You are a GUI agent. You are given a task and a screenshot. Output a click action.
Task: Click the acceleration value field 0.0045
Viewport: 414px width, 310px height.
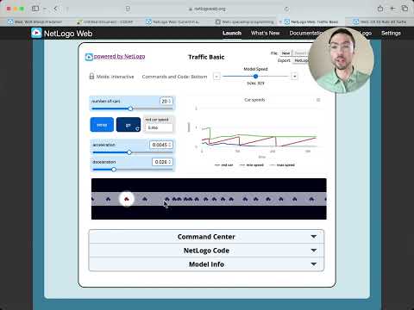161,145
